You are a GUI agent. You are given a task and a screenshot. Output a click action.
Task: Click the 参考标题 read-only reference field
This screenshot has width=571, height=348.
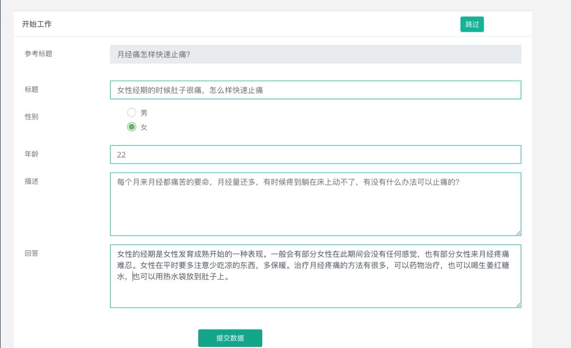[x=315, y=54]
